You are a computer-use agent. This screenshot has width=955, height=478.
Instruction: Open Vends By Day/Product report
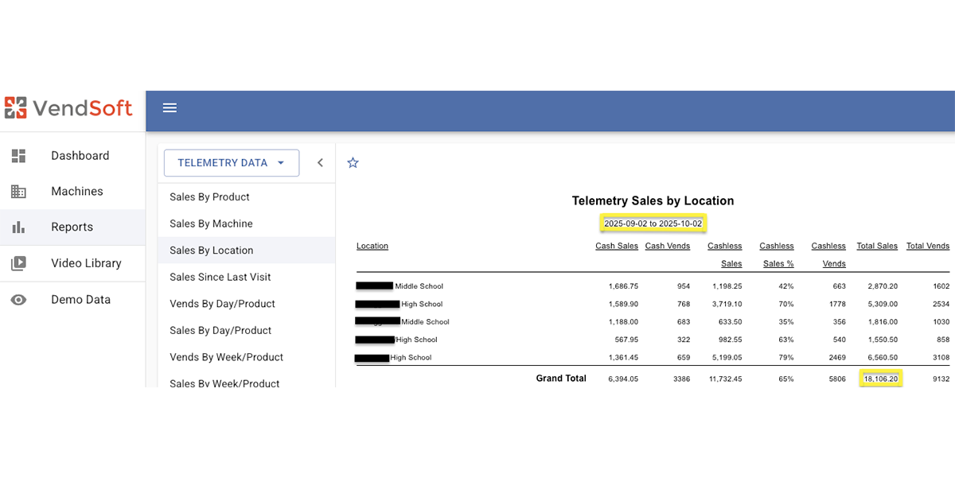222,304
